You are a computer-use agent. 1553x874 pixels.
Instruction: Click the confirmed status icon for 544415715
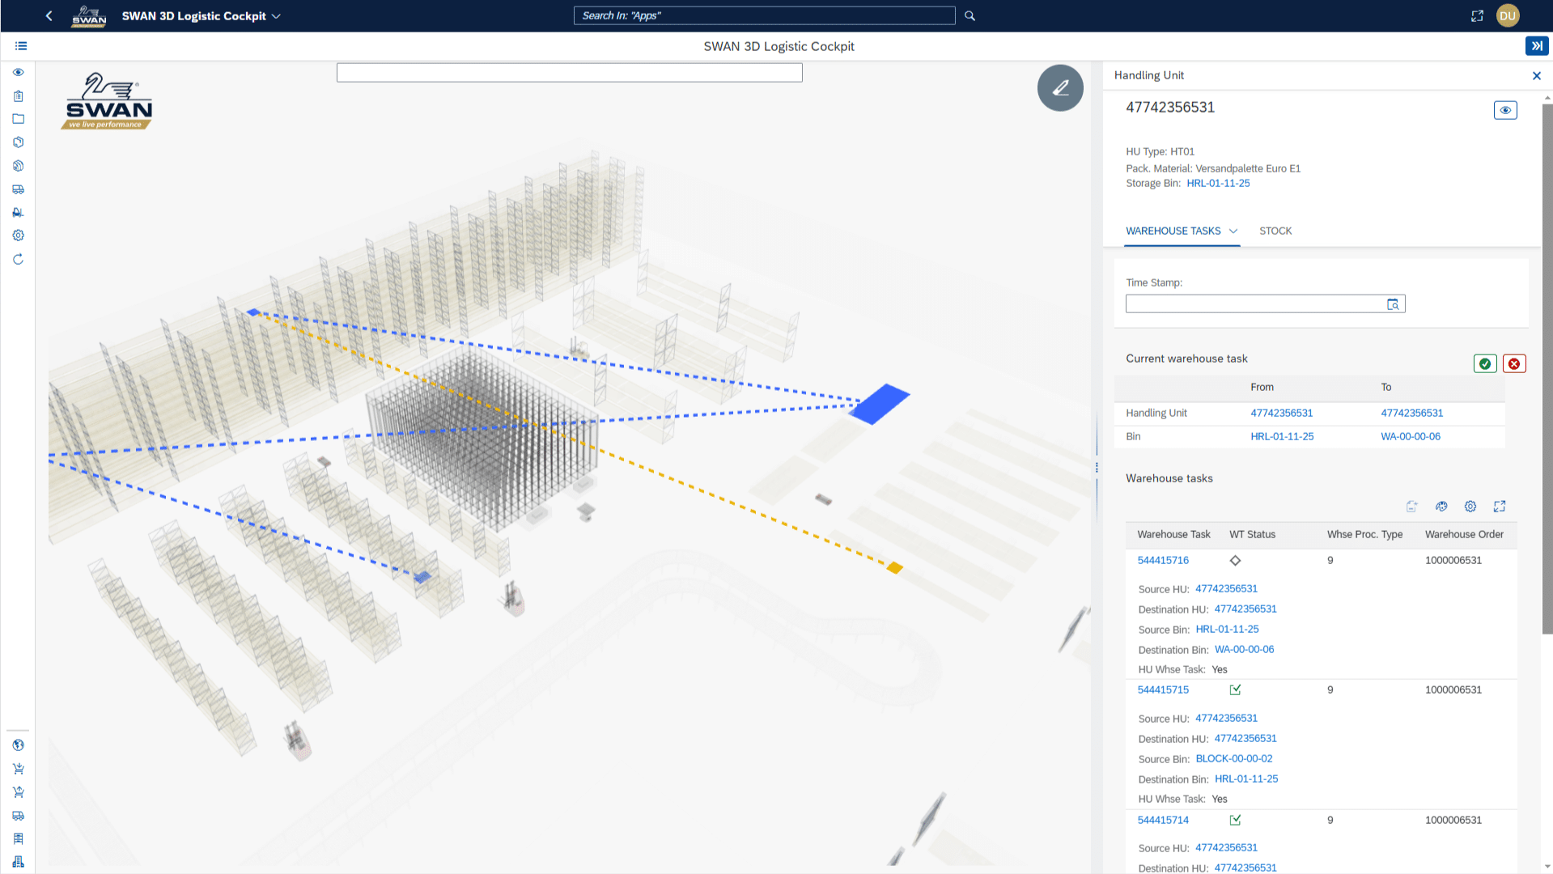pyautogui.click(x=1235, y=689)
